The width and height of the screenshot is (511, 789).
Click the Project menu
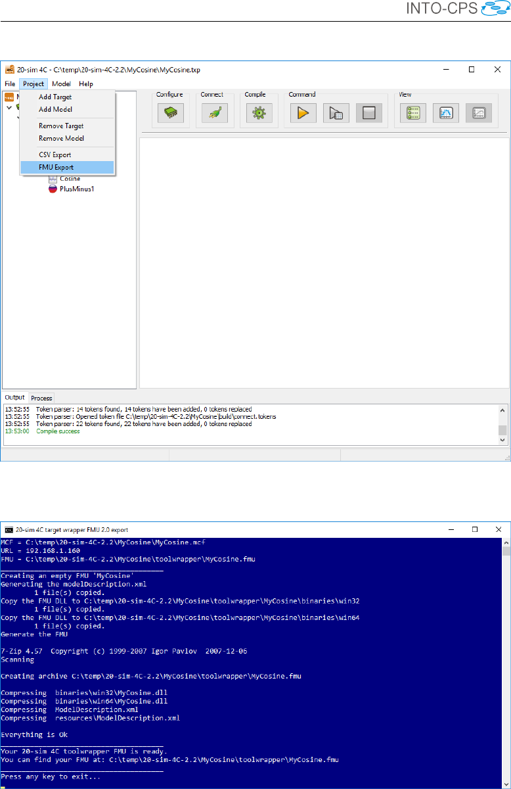33,84
